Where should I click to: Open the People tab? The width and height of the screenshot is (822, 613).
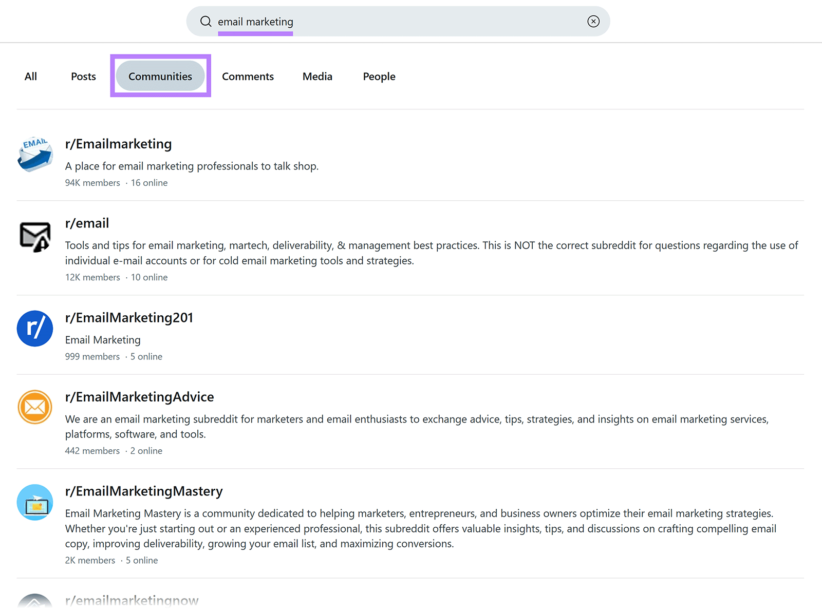tap(379, 76)
